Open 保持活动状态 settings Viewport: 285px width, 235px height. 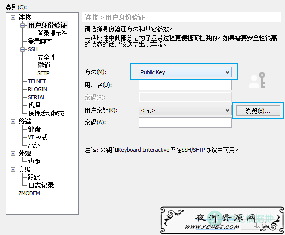tap(46, 113)
